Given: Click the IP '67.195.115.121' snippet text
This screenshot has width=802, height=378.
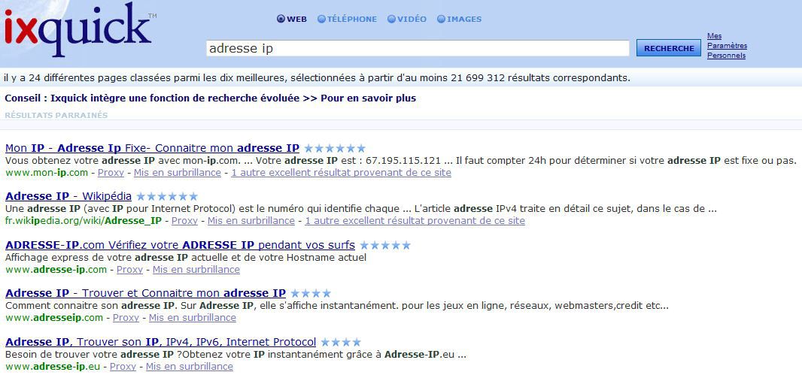Looking at the screenshot, I should pyautogui.click(x=403, y=160).
